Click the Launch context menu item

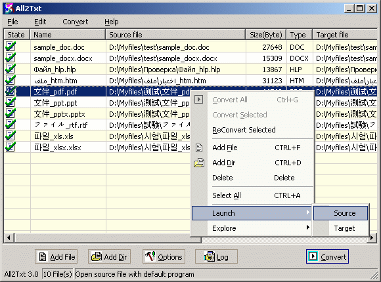tap(252, 213)
